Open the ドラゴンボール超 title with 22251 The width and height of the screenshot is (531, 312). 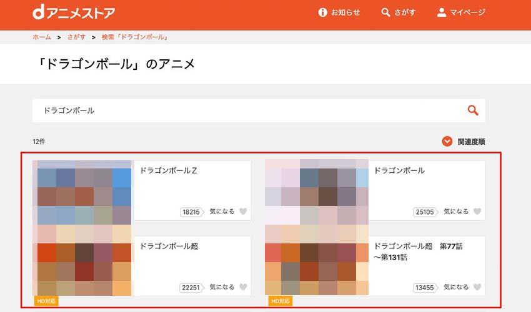tap(169, 246)
